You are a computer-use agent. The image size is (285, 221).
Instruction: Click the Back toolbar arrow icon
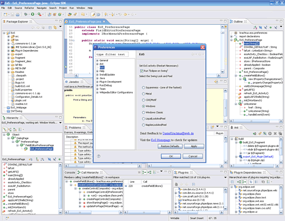125,14
